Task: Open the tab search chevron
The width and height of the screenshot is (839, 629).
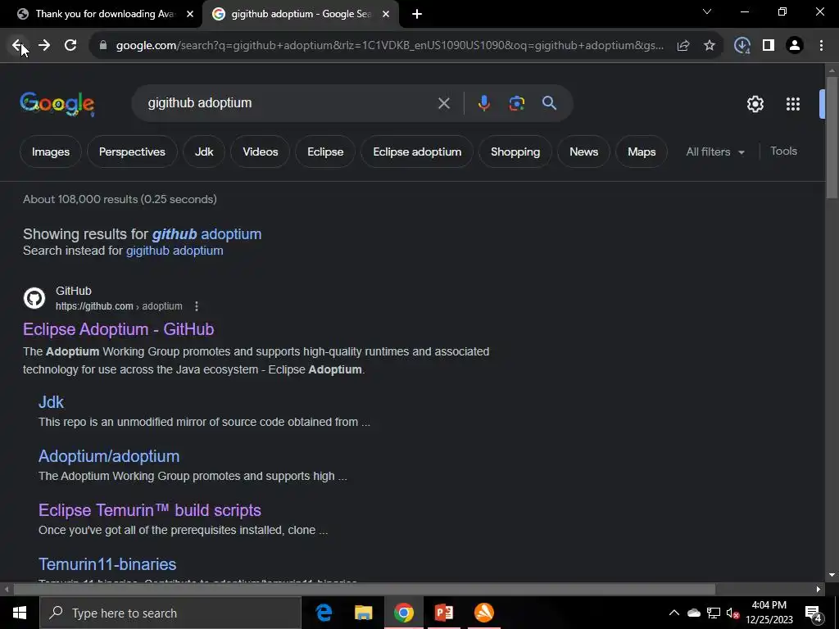Action: pyautogui.click(x=707, y=11)
